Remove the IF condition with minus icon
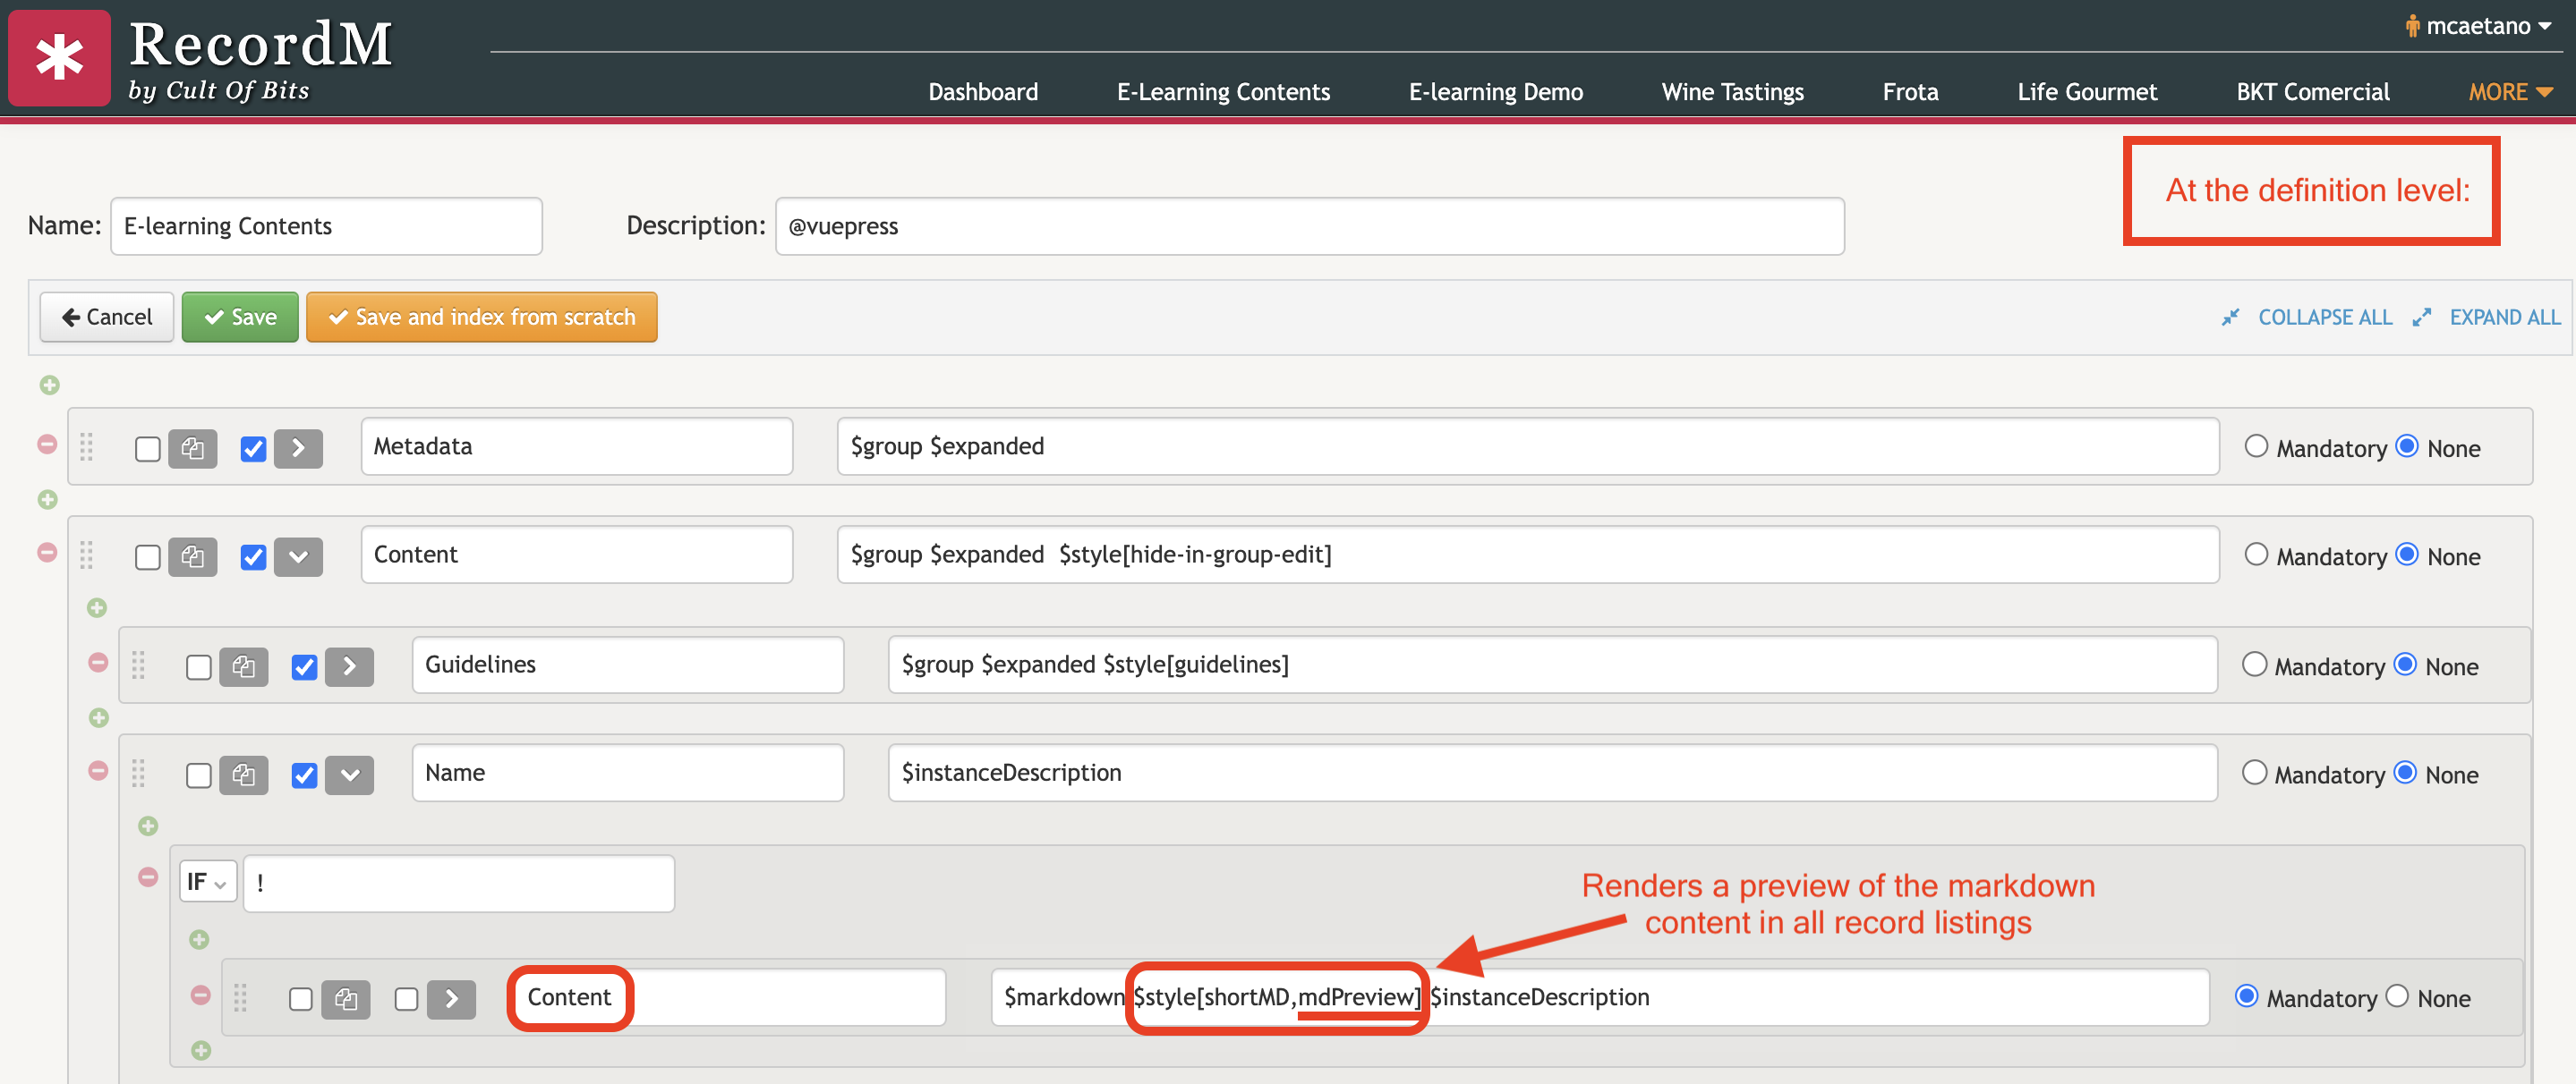This screenshot has width=2576, height=1084. [148, 877]
